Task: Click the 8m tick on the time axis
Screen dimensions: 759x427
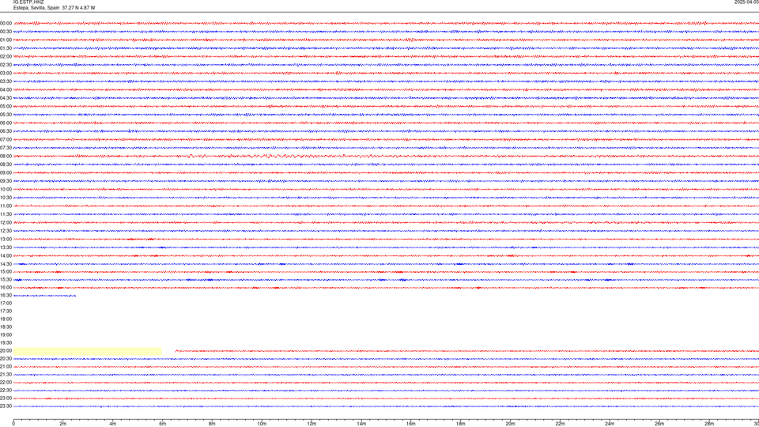Action: (x=212, y=424)
